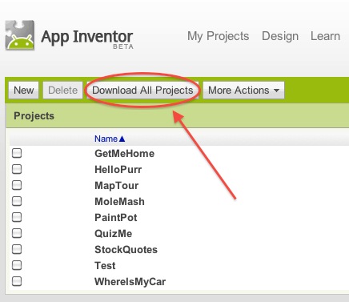Select the QuizMe checkbox
349x302 pixels.
(17, 233)
